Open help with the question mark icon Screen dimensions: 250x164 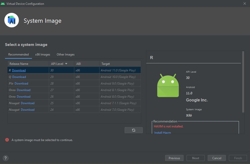click(x=5, y=158)
